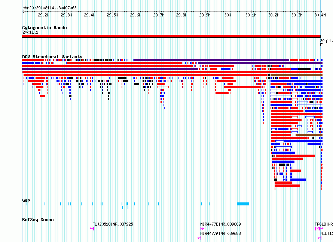Open the FLJ20518|NR_037925 gene label

click(113, 224)
